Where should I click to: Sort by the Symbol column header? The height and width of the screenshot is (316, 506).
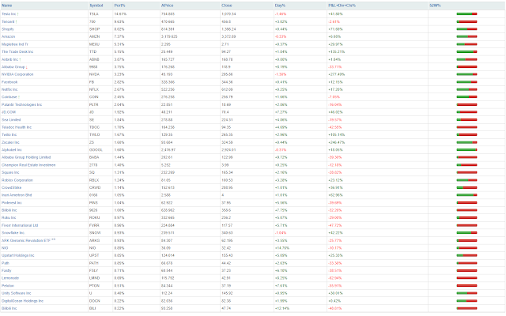(96, 6)
